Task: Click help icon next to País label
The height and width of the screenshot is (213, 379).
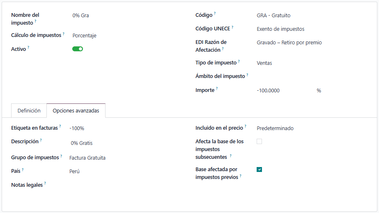Action: coord(23,169)
